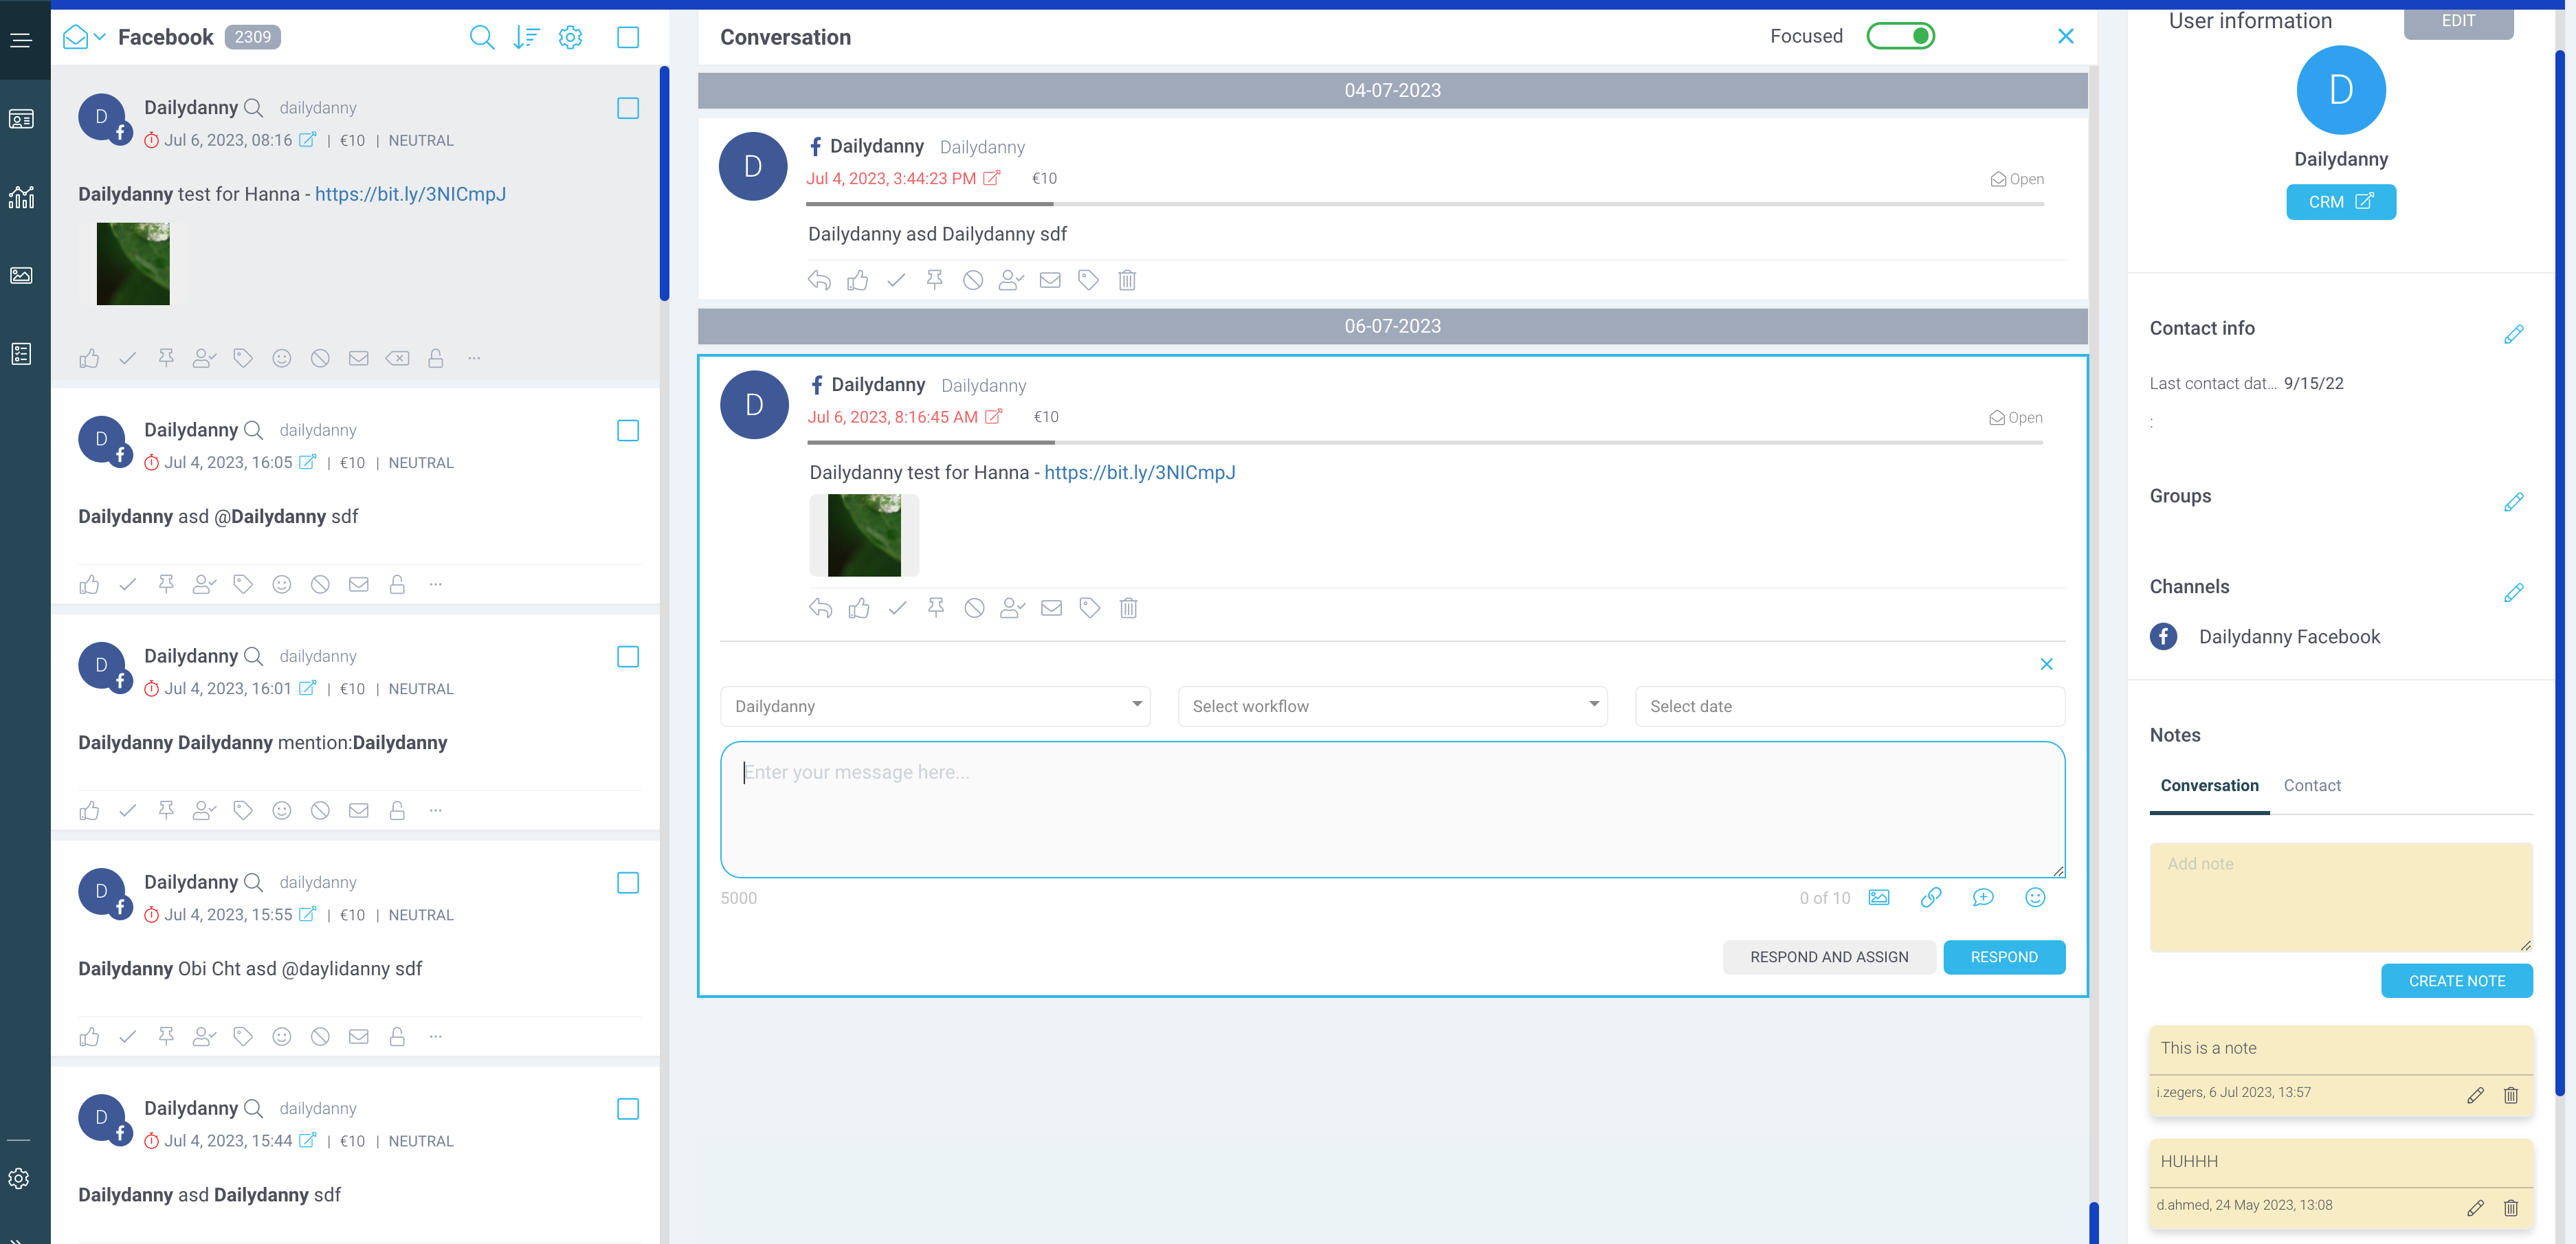Click the RESPOND AND ASSIGN button
This screenshot has height=1244, width=2576.
1829,957
